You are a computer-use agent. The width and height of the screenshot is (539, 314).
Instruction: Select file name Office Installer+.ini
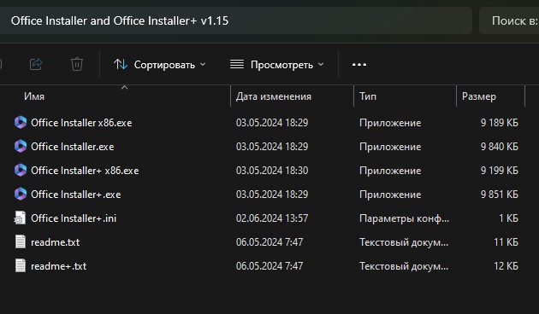(x=74, y=218)
